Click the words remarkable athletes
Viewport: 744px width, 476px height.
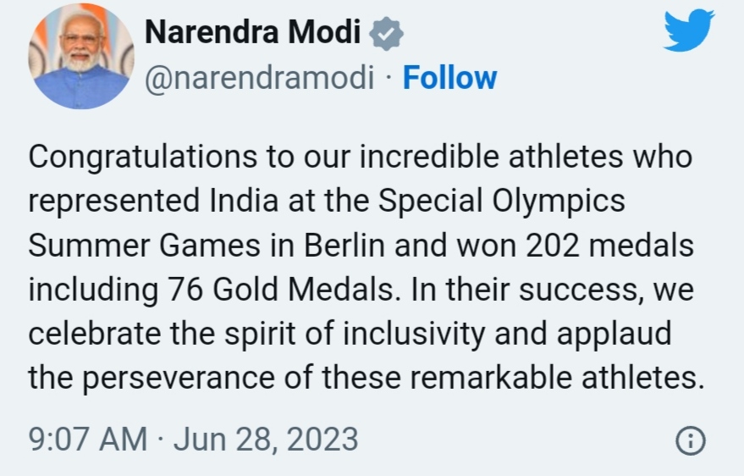point(557,377)
